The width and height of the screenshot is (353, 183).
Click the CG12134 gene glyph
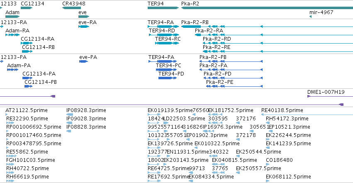tap(27, 8)
